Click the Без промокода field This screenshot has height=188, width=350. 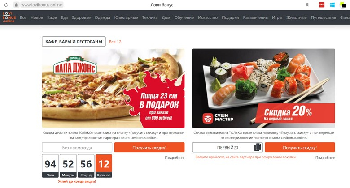(x=77, y=147)
